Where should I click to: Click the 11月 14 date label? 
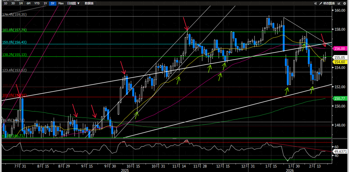(x=179, y=166)
